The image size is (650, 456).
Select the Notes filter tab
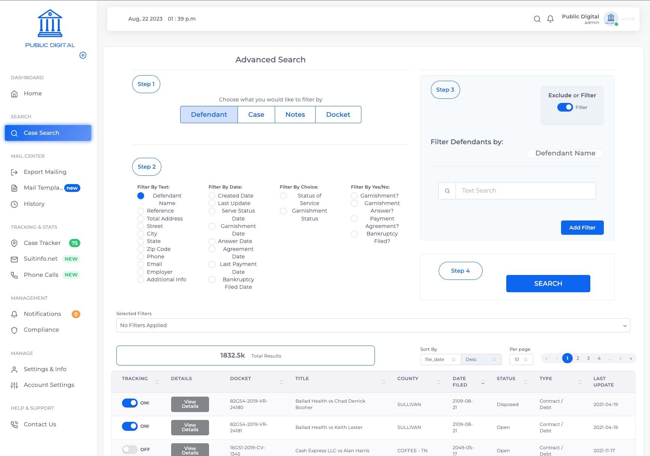(x=295, y=115)
